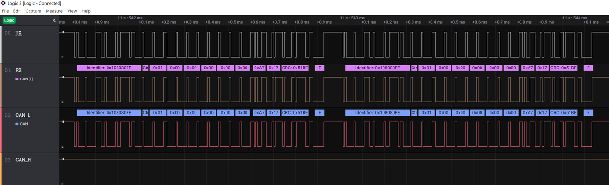This screenshot has width=609, height=185.
Task: Click the 11 s : 543 ms timeline marker
Action: (352, 18)
